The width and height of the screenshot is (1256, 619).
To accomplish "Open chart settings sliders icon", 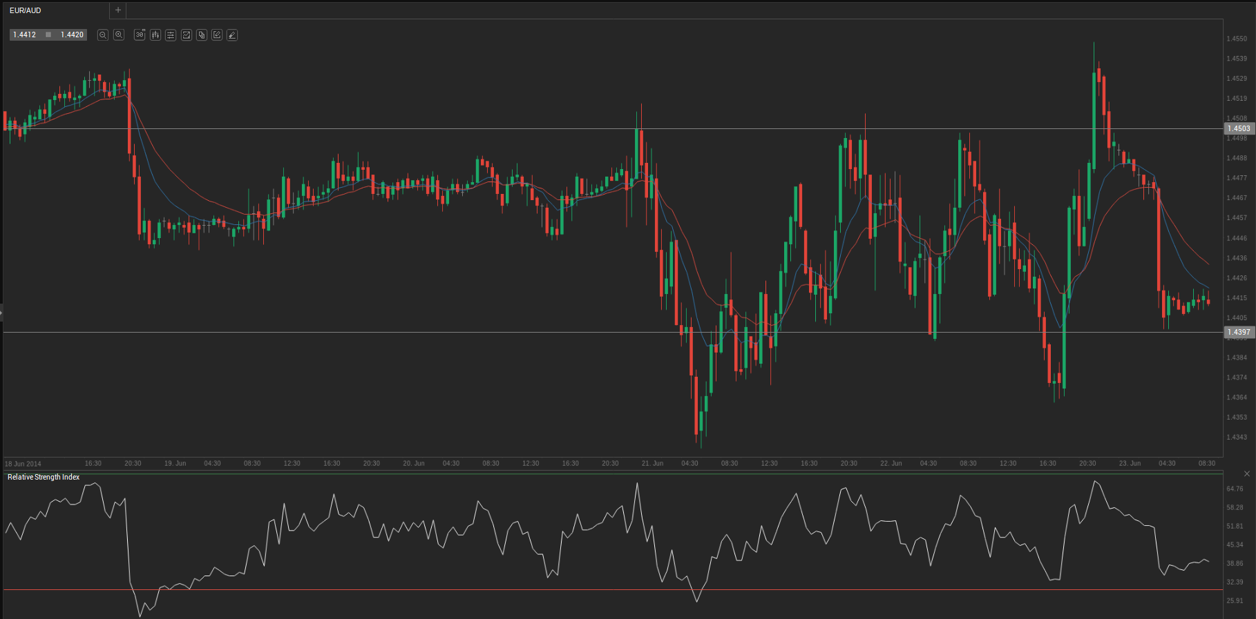I will [171, 35].
